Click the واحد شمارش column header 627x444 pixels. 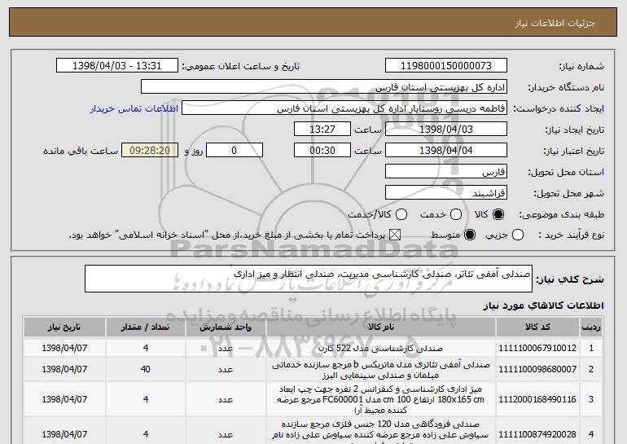pos(226,328)
